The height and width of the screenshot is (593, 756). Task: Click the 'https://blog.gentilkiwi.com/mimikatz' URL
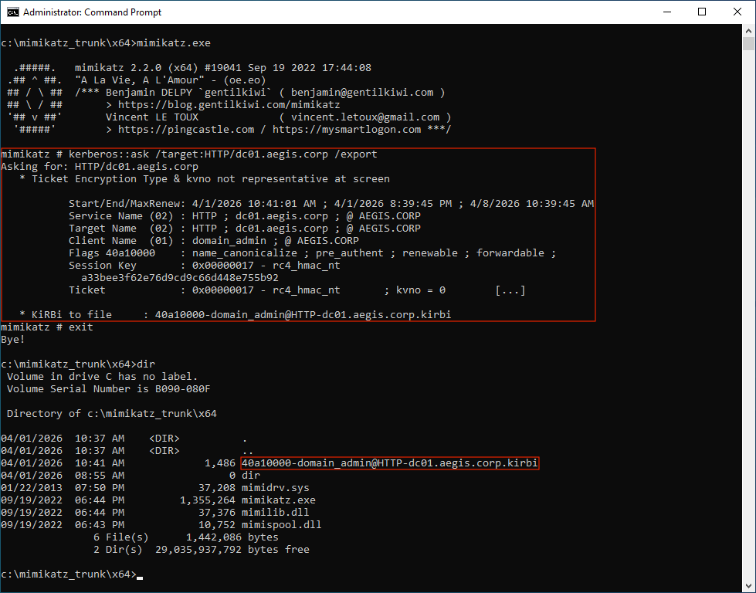point(229,104)
